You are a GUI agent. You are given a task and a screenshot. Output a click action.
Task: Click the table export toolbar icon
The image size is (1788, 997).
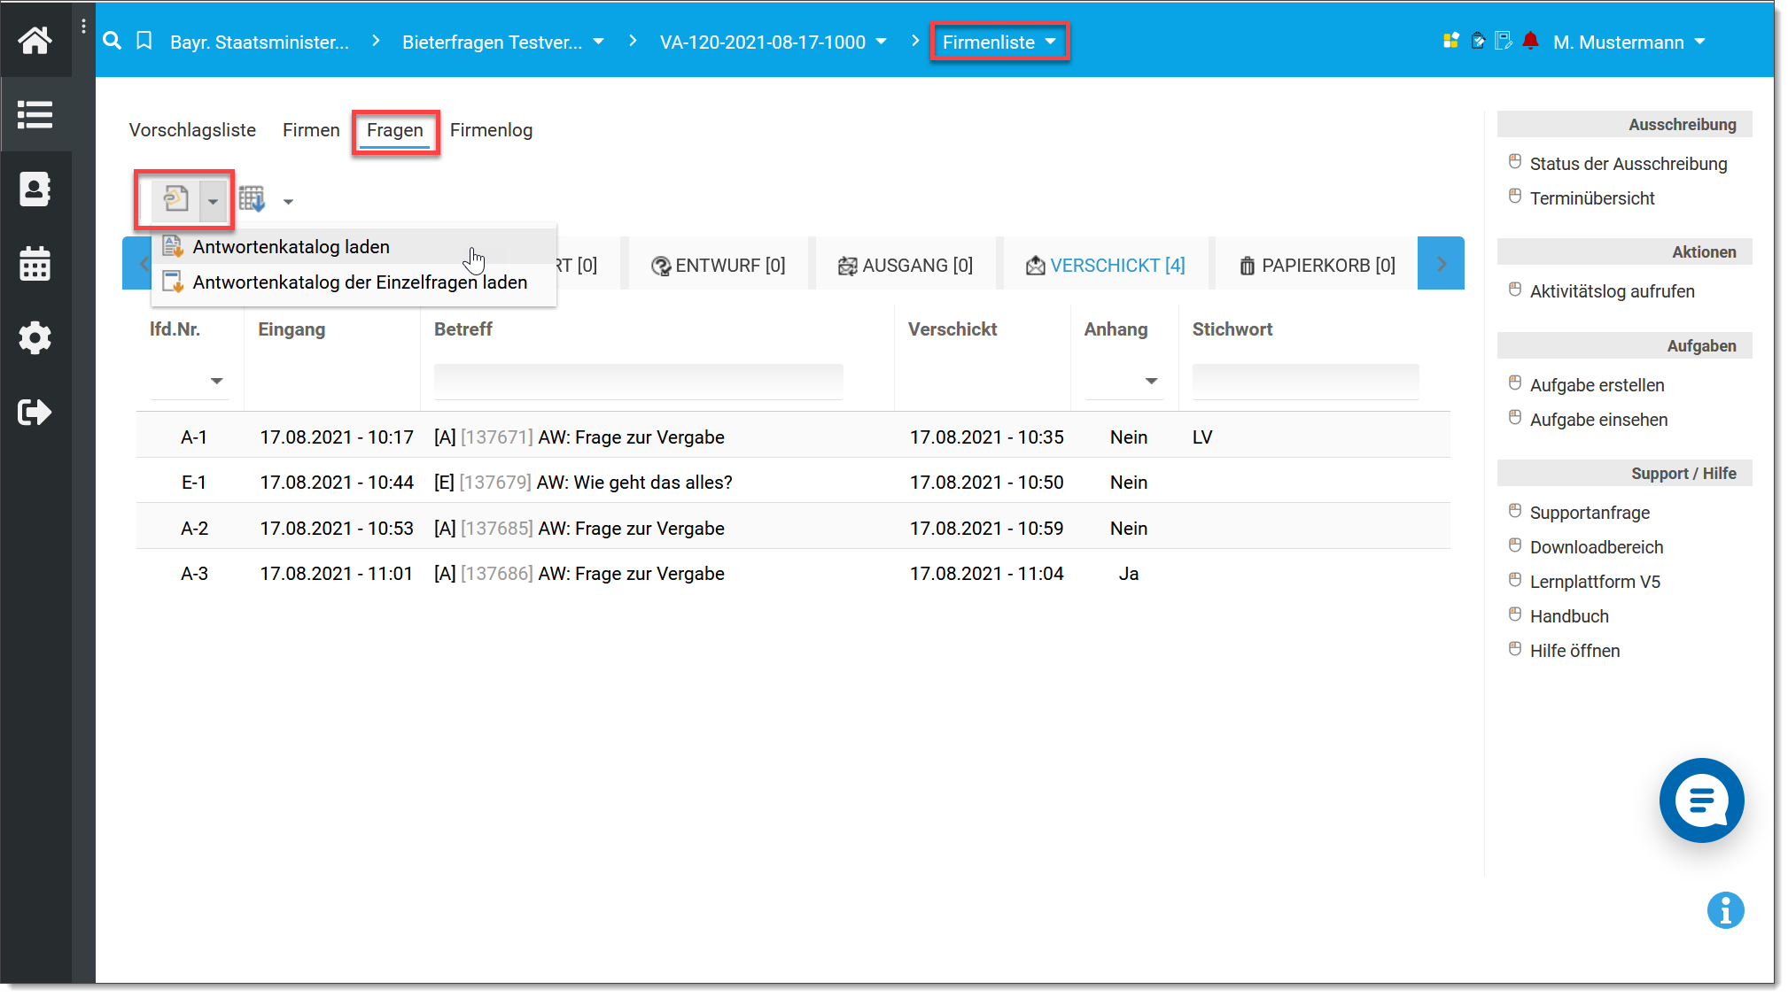(x=253, y=200)
